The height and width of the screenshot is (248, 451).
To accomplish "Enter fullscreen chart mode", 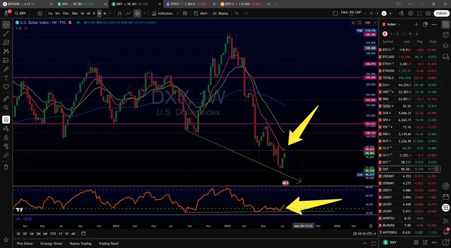I will 419,13.
